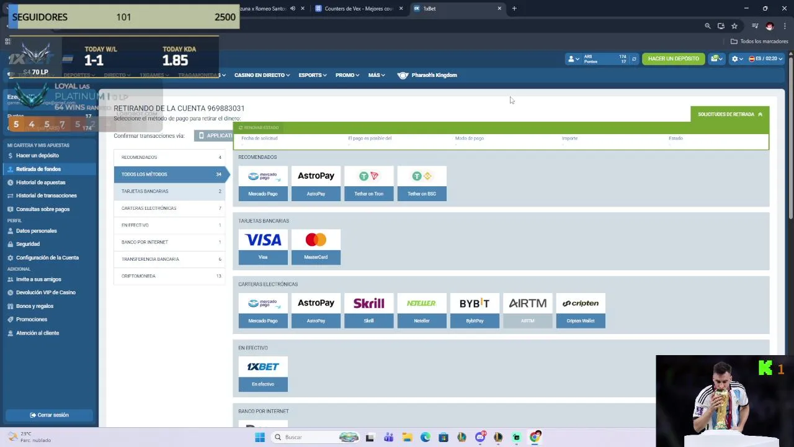This screenshot has height=447, width=794.
Task: Open Bonos y regalos page
Action: [x=35, y=306]
